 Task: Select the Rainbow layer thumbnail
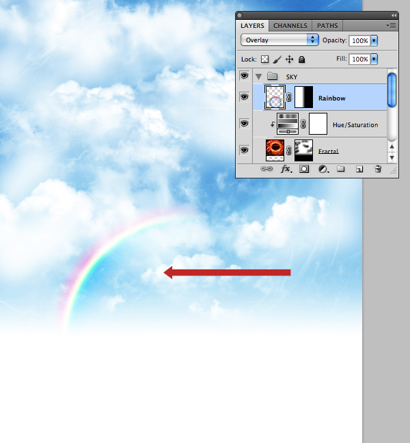(275, 97)
